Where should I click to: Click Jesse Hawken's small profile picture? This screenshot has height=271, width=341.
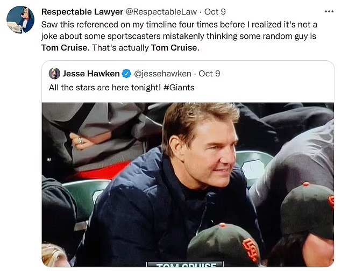[x=54, y=74]
